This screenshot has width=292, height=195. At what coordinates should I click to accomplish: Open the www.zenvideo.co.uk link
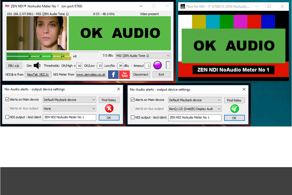coord(91,74)
